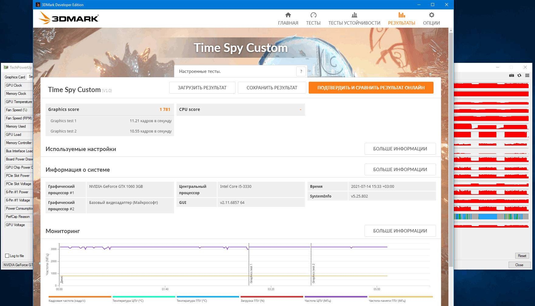Click the Intel Core i5-3330 value

pos(236,187)
